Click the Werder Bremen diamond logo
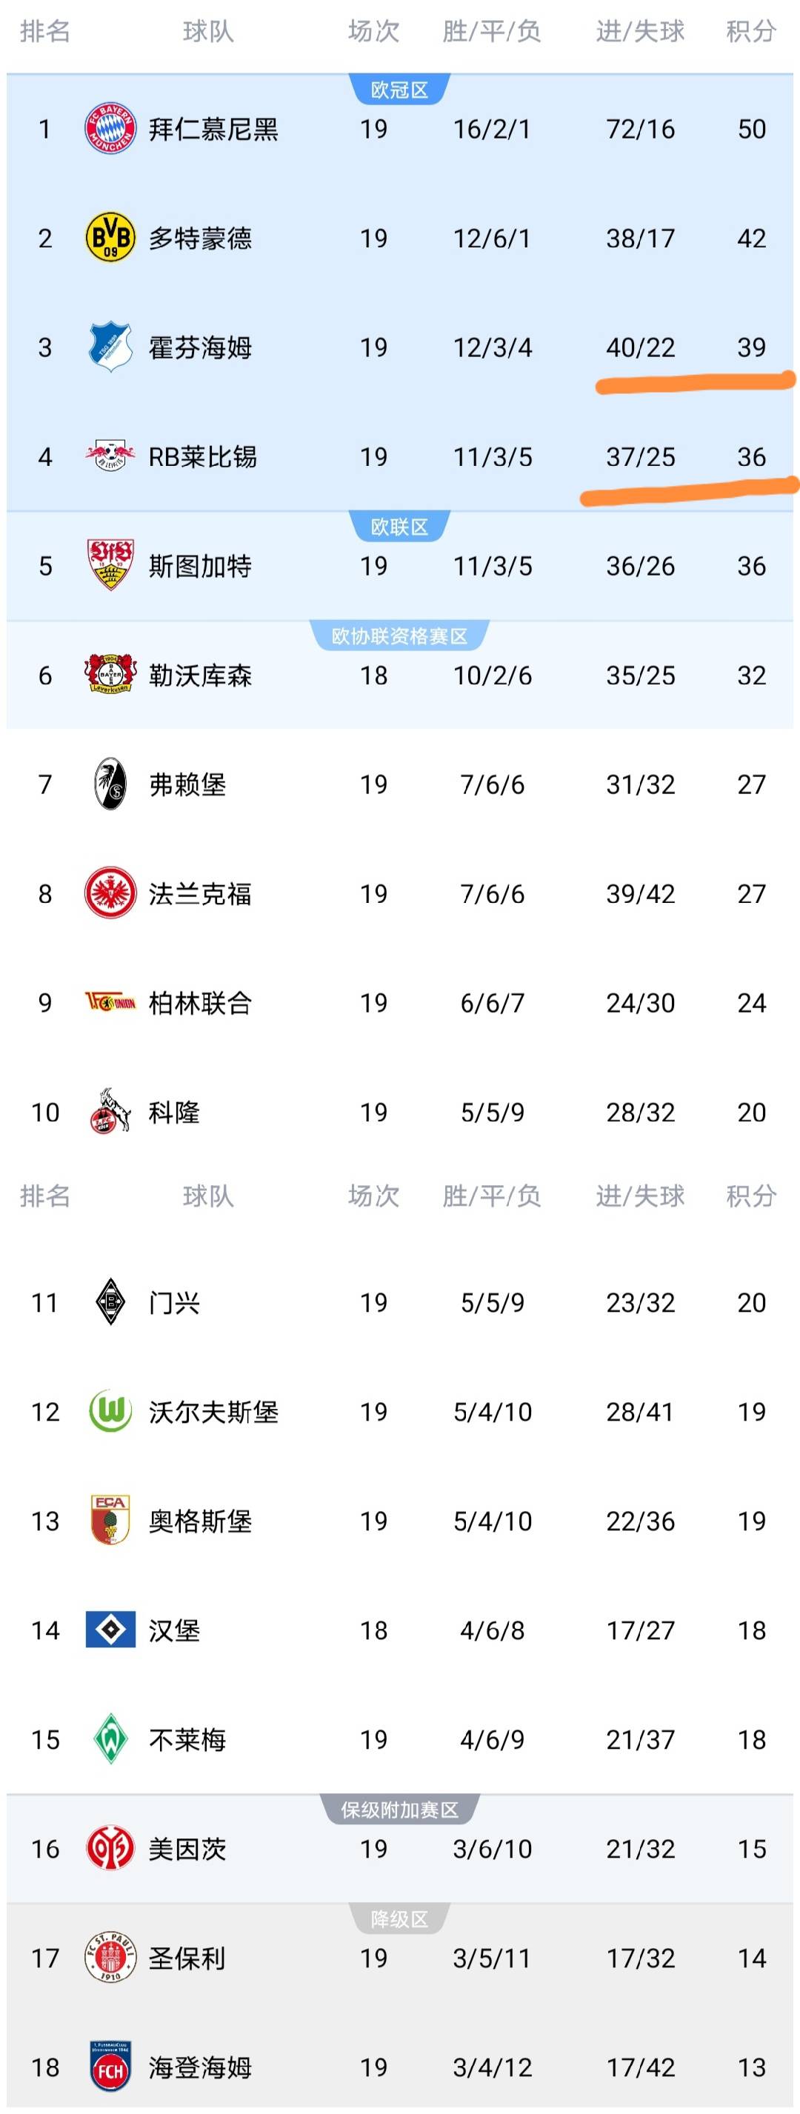The height and width of the screenshot is (2114, 800). [110, 1739]
